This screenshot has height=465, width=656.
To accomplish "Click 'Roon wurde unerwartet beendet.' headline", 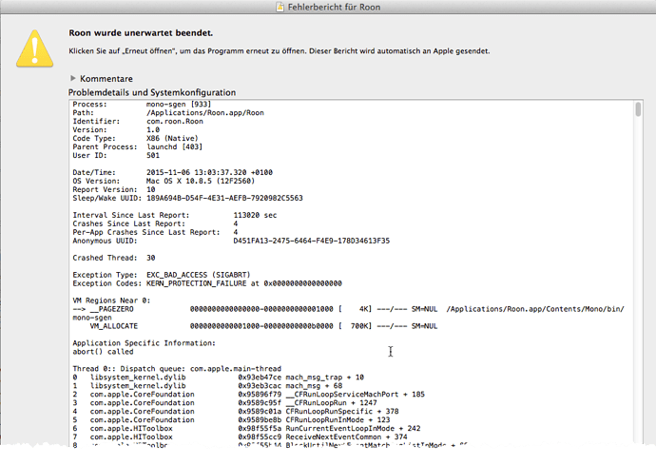I will click(141, 32).
